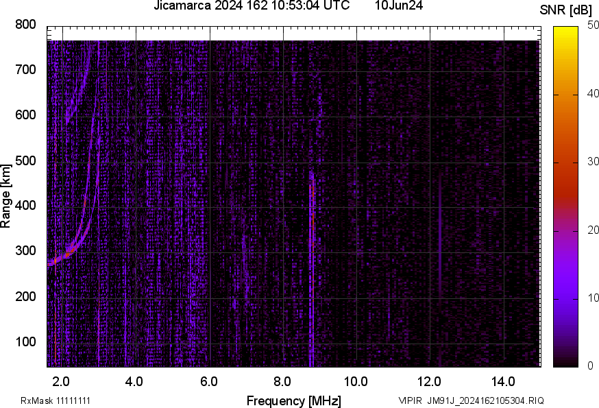The image size is (599, 408).
Task: Click the 2.0 frequency tick label
Action: coord(62,381)
